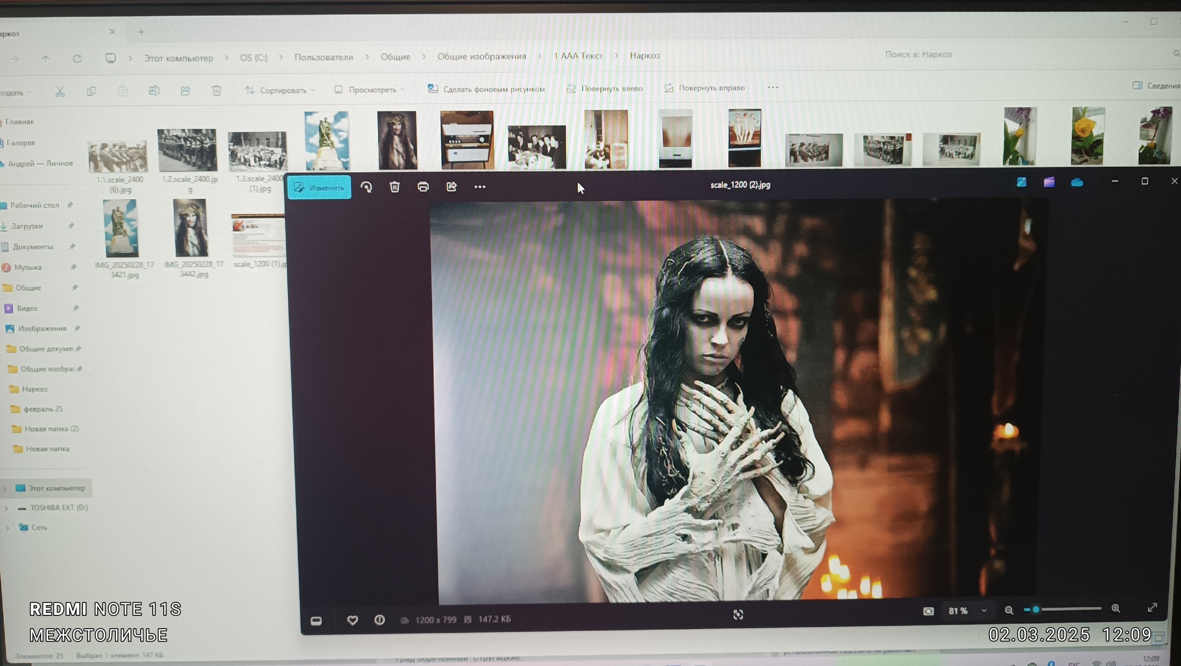Select Пользователи in the breadcrumb path
The width and height of the screenshot is (1181, 666).
pyautogui.click(x=324, y=57)
